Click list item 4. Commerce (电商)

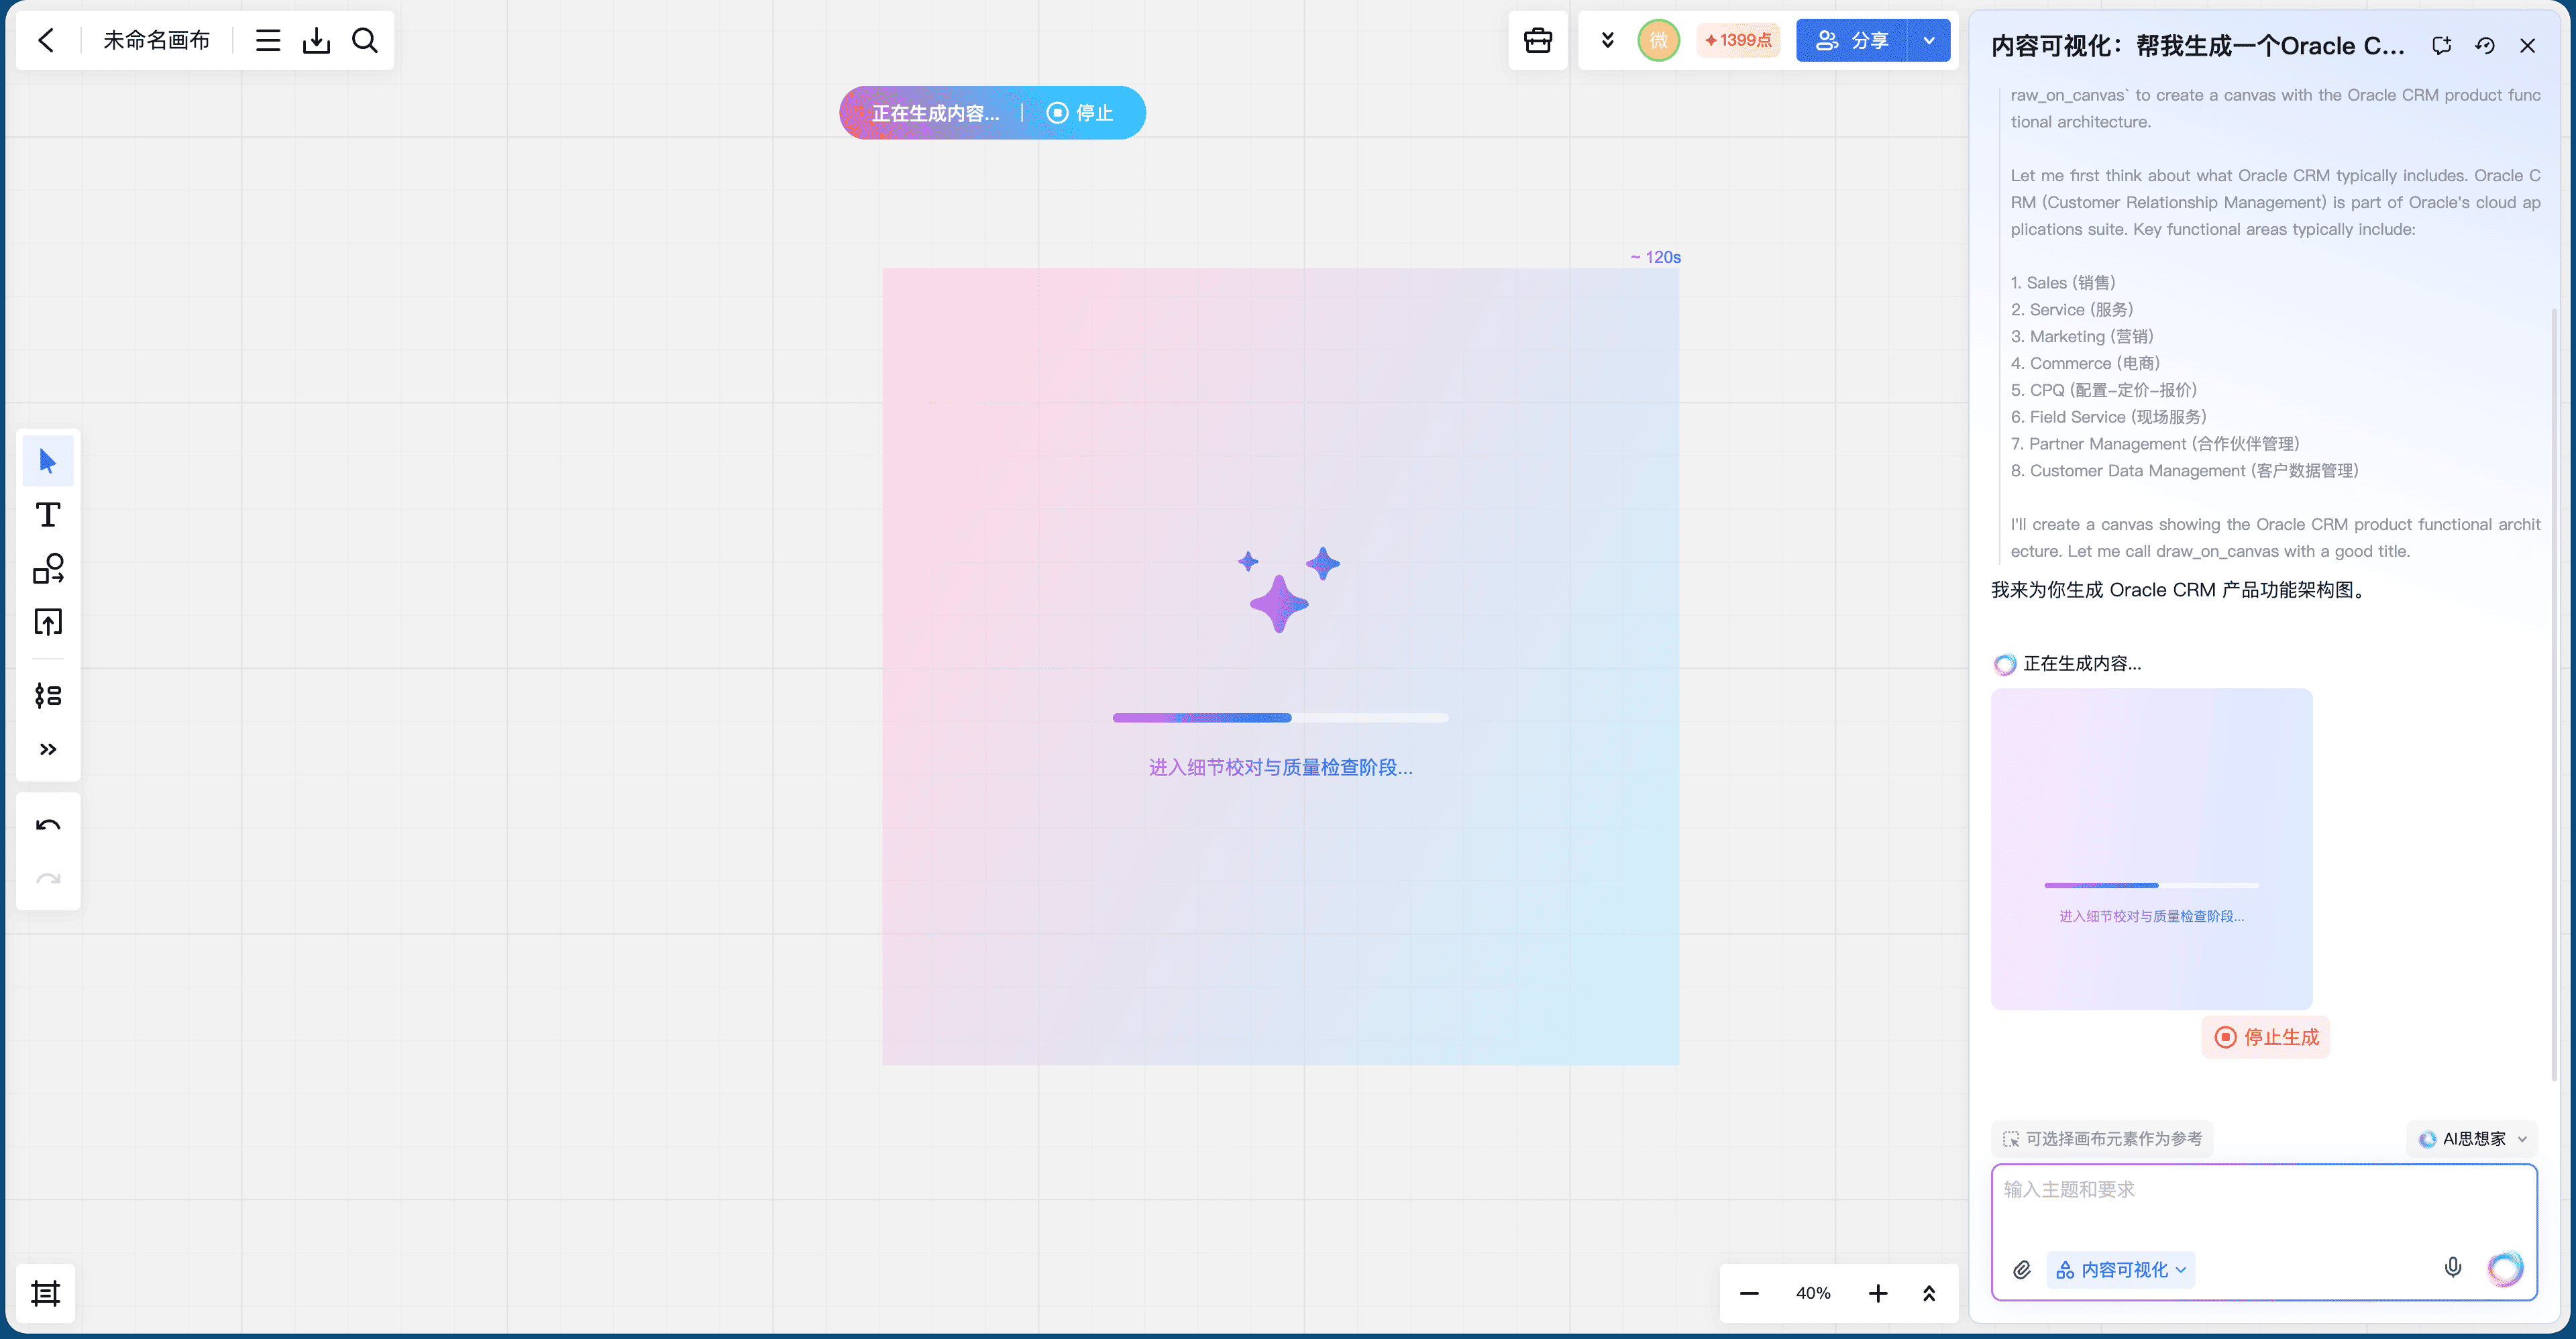click(x=2085, y=364)
